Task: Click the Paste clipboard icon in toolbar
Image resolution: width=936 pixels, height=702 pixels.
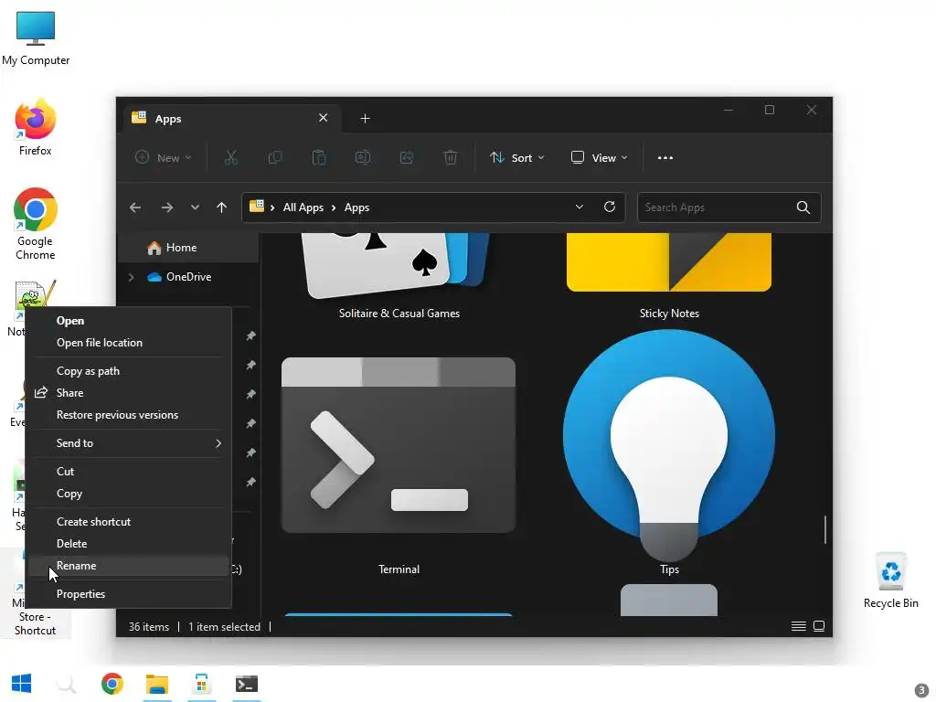Action: click(x=319, y=157)
